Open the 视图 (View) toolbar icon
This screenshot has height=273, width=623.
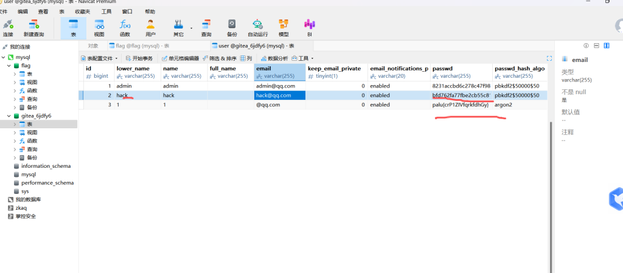(99, 27)
